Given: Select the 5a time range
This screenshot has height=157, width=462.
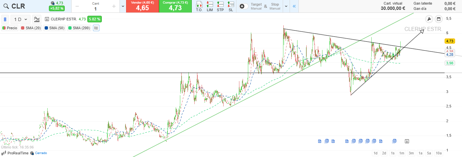Looking at the screenshot, I should coord(429,153).
